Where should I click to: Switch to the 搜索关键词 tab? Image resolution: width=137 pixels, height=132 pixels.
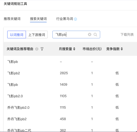coord(38,19)
